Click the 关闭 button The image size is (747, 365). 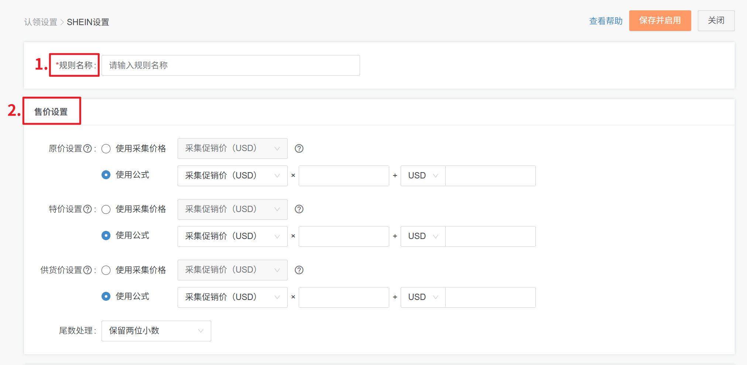[x=716, y=21]
